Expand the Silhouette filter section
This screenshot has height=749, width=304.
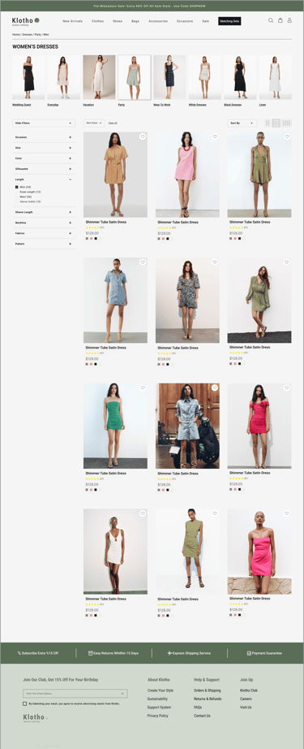point(44,169)
